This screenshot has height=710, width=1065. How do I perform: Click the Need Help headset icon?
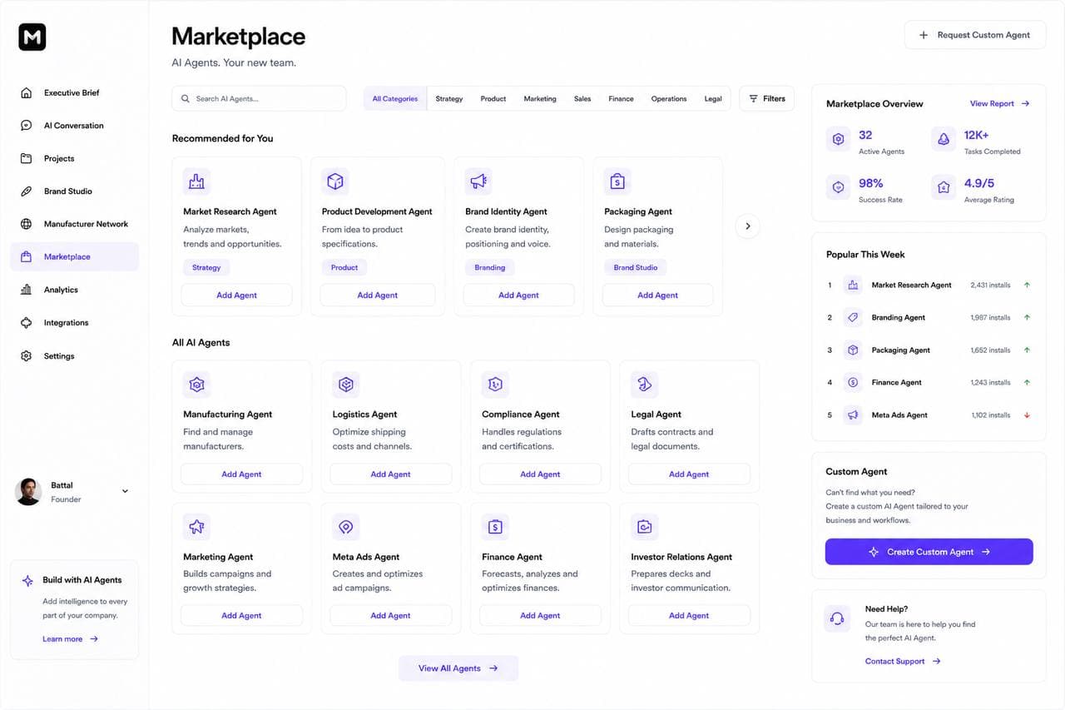point(838,618)
